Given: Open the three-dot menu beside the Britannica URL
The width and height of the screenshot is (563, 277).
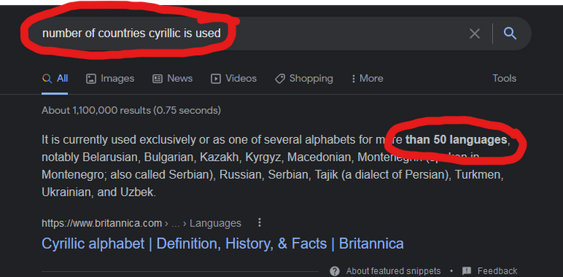Looking at the screenshot, I should coord(260,223).
